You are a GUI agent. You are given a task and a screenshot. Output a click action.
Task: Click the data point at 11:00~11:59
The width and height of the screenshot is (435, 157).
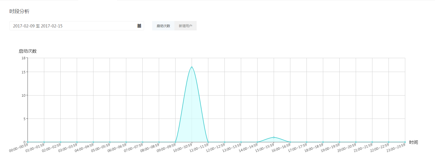[x=208, y=142]
